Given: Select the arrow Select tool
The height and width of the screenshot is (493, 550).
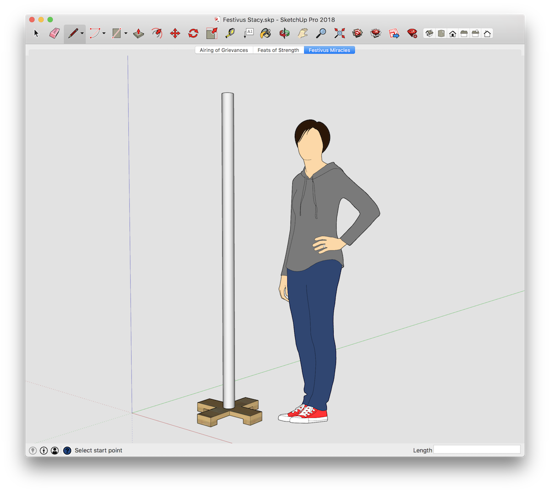Looking at the screenshot, I should (x=36, y=33).
